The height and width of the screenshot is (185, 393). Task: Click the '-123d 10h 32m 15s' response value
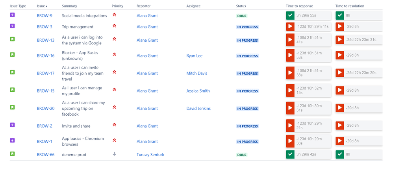(309, 91)
